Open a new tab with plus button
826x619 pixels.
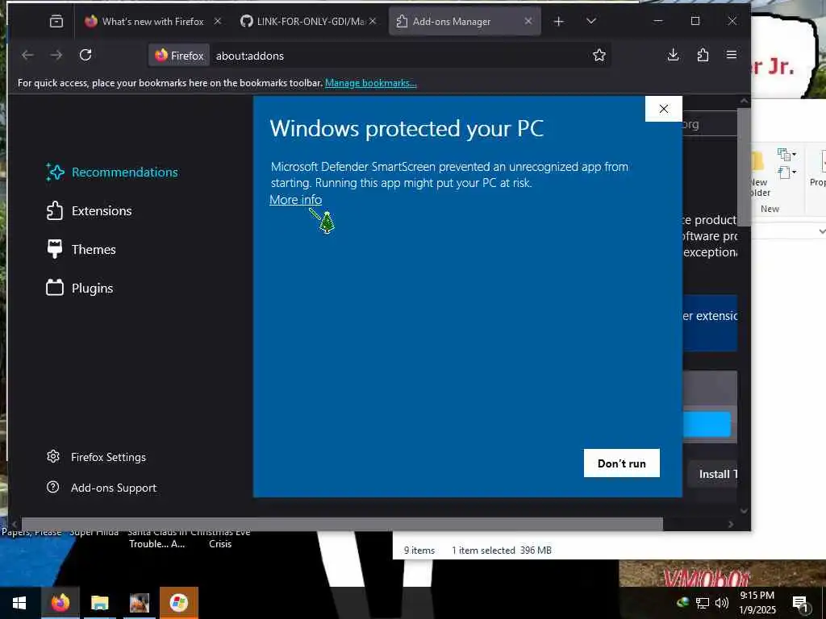tap(559, 21)
